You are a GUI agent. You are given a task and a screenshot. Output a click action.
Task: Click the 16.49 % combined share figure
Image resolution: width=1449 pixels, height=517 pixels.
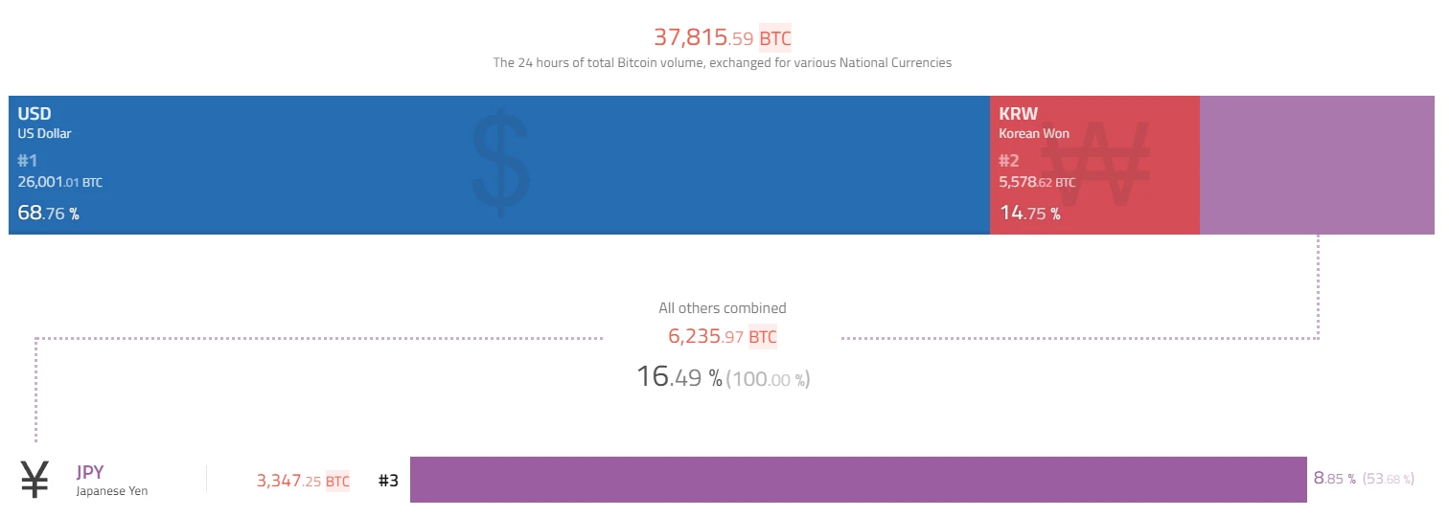coord(679,378)
